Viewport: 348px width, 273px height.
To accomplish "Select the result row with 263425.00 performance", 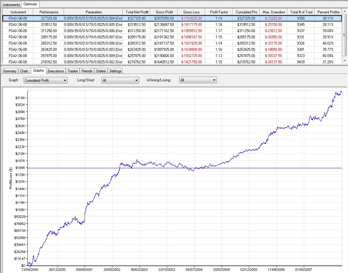I will point(49,50).
